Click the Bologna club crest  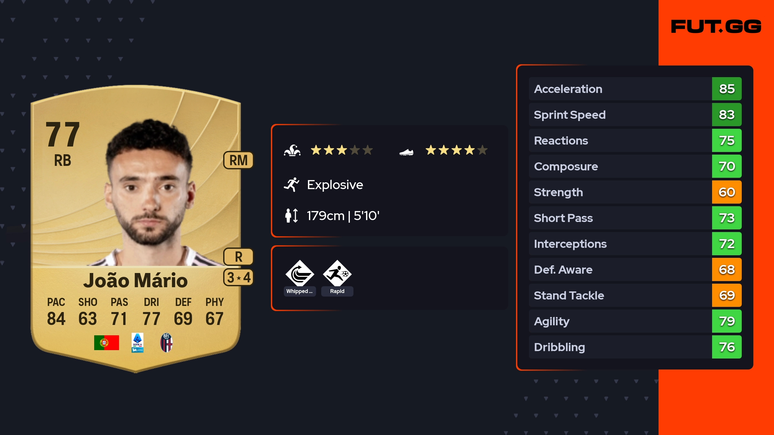[166, 343]
